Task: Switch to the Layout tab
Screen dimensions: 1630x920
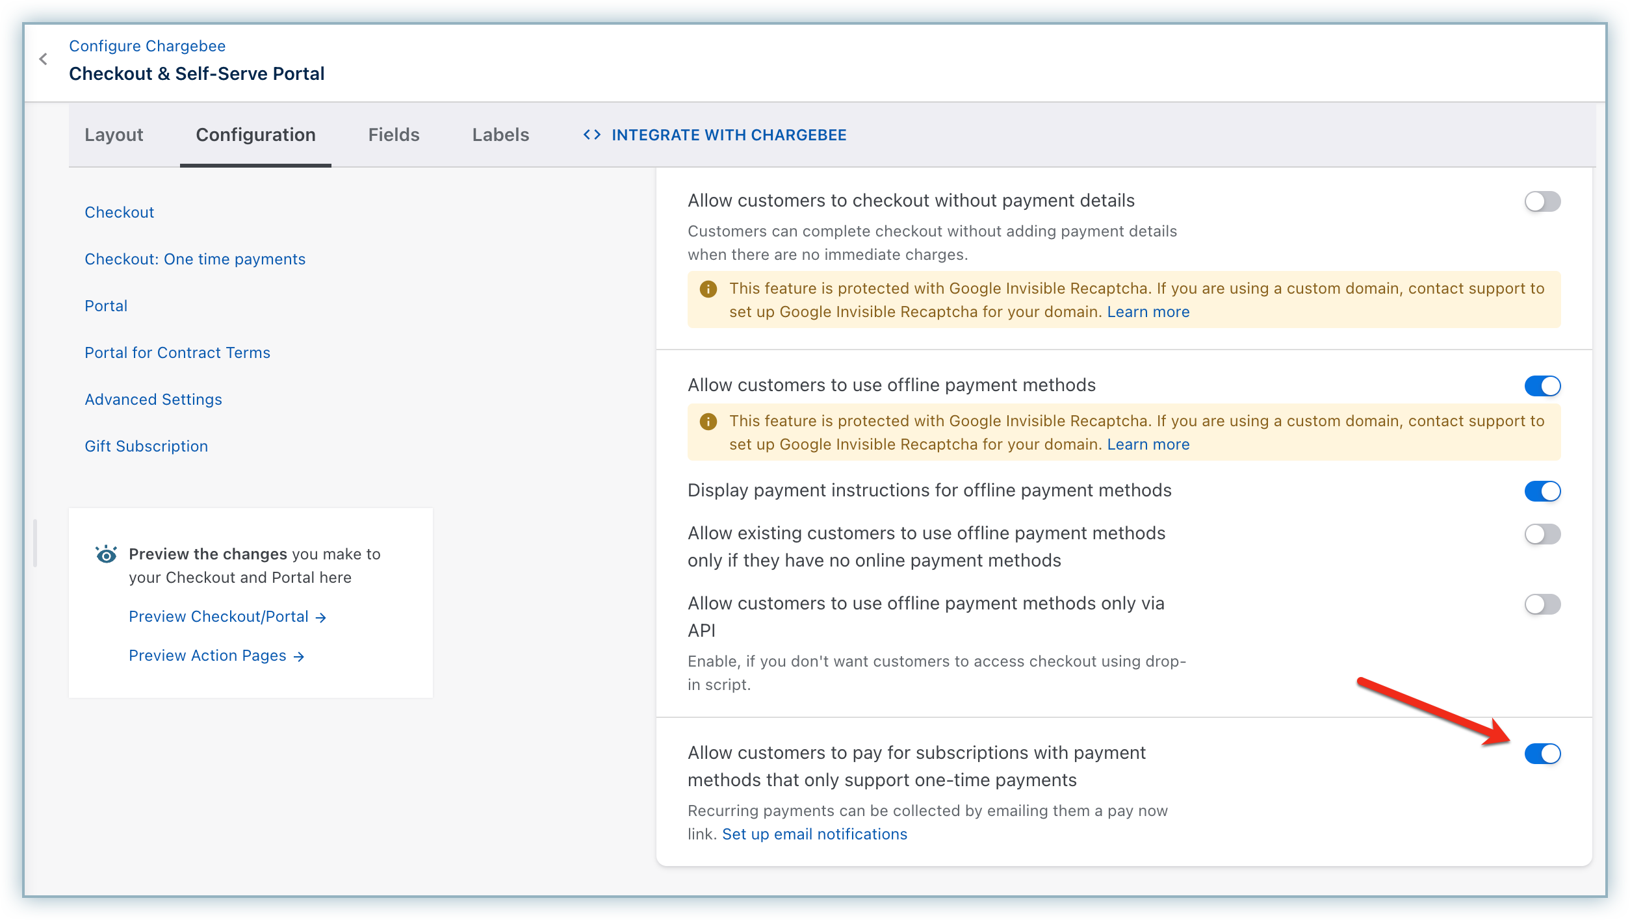Action: pyautogui.click(x=114, y=134)
